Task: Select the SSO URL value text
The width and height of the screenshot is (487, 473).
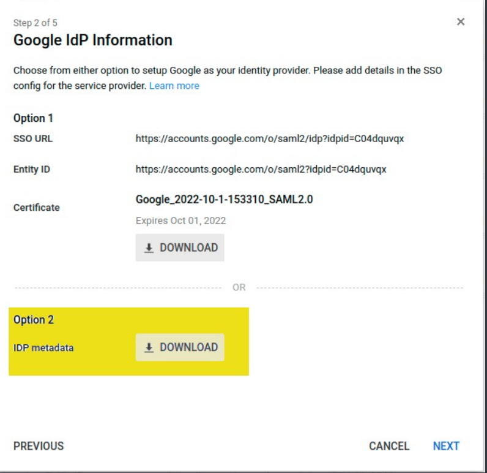Action: pos(270,138)
